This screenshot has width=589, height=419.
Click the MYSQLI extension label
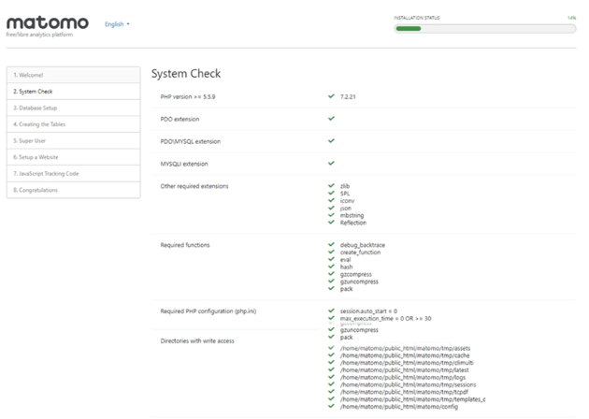point(184,164)
